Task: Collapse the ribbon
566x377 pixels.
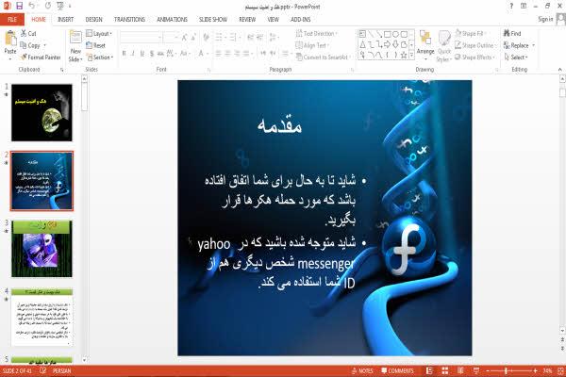Action: click(x=559, y=69)
